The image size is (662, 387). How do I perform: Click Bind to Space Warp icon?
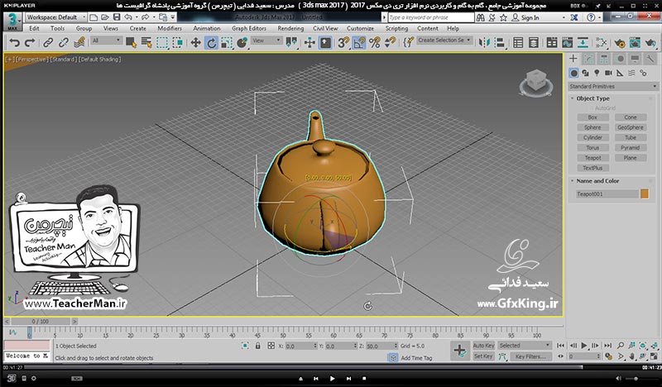(x=79, y=43)
